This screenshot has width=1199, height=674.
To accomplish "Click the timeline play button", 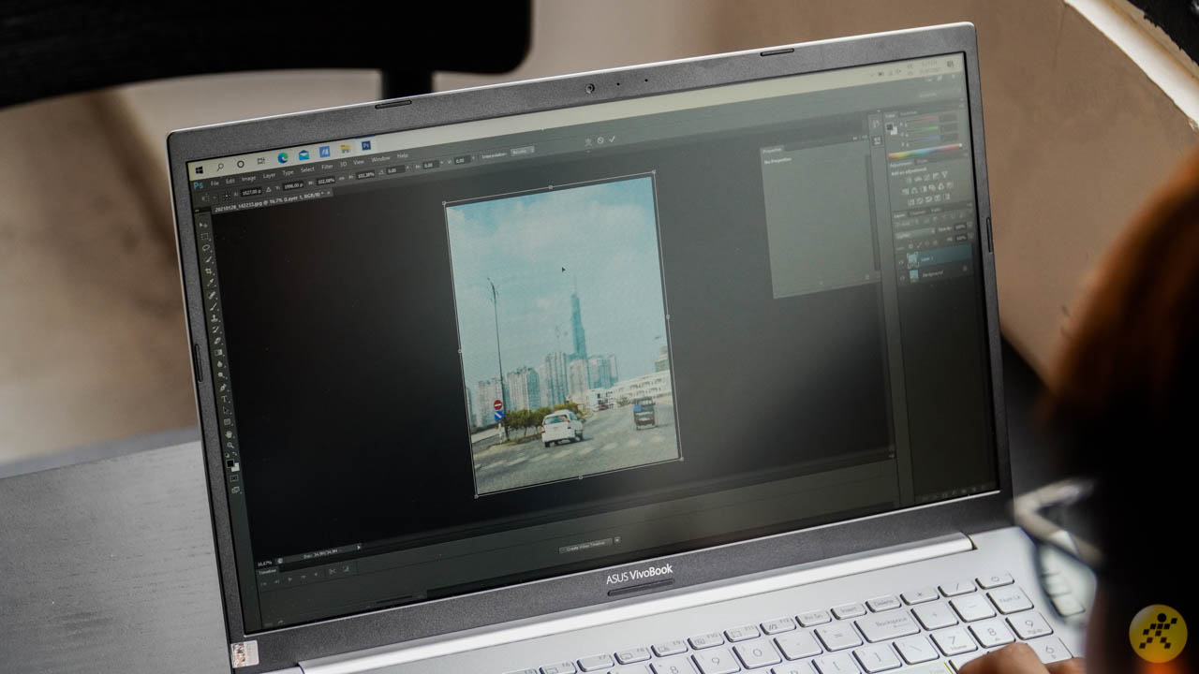I will tap(289, 579).
